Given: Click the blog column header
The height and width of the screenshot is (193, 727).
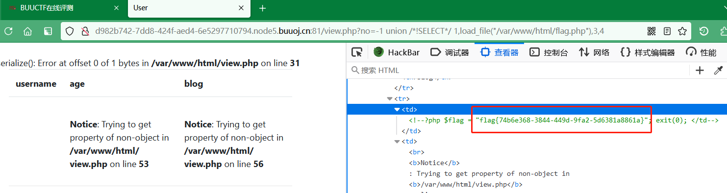Looking at the screenshot, I should click(194, 84).
